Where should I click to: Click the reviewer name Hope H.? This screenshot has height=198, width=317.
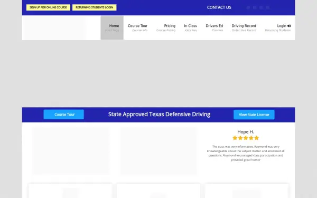click(246, 131)
